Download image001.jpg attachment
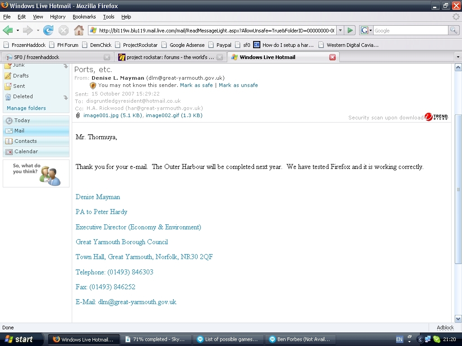This screenshot has height=346, width=462. [112, 115]
